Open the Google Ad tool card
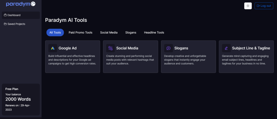This screenshot has width=277, height=119. click(x=72, y=57)
